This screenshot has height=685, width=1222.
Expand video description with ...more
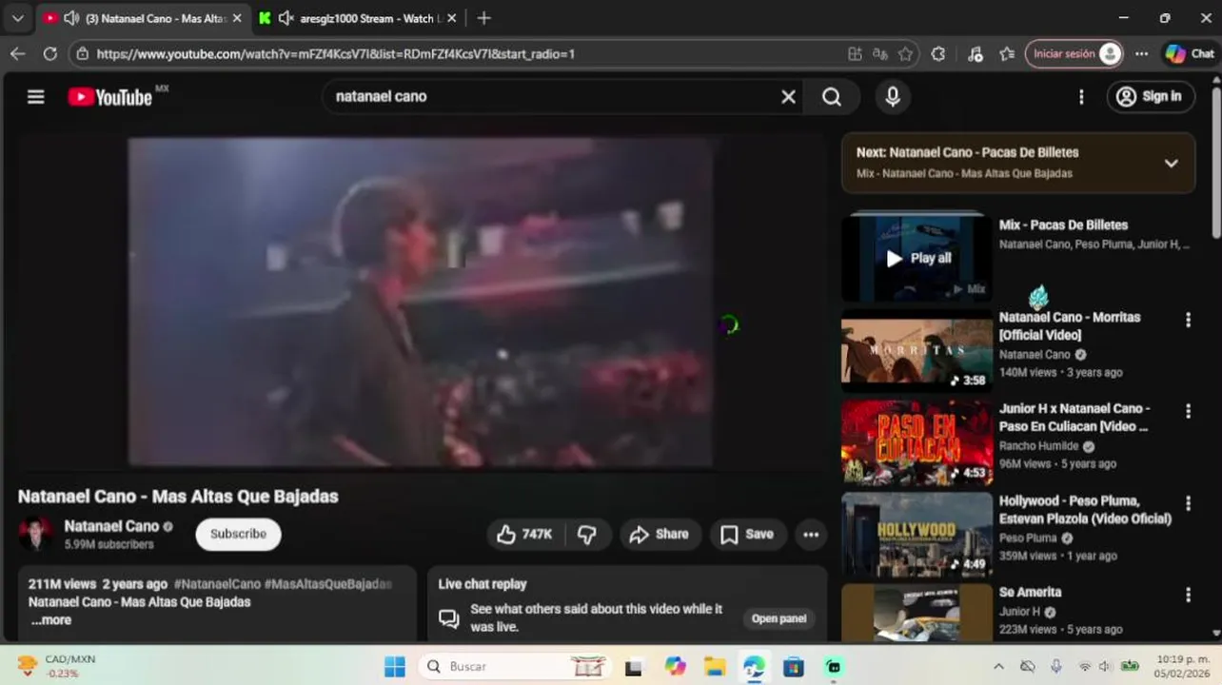click(51, 620)
